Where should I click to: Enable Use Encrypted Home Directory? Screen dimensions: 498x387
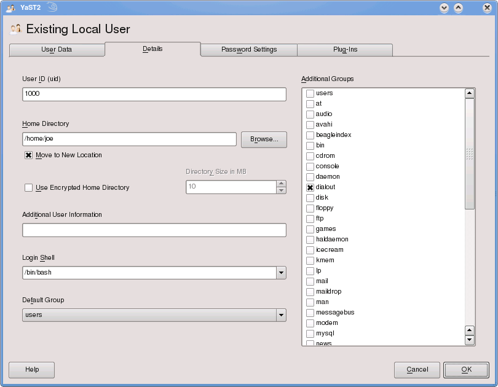pos(28,187)
